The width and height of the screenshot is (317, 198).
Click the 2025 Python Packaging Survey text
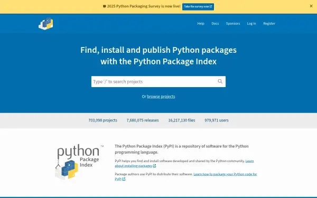[x=144, y=6]
